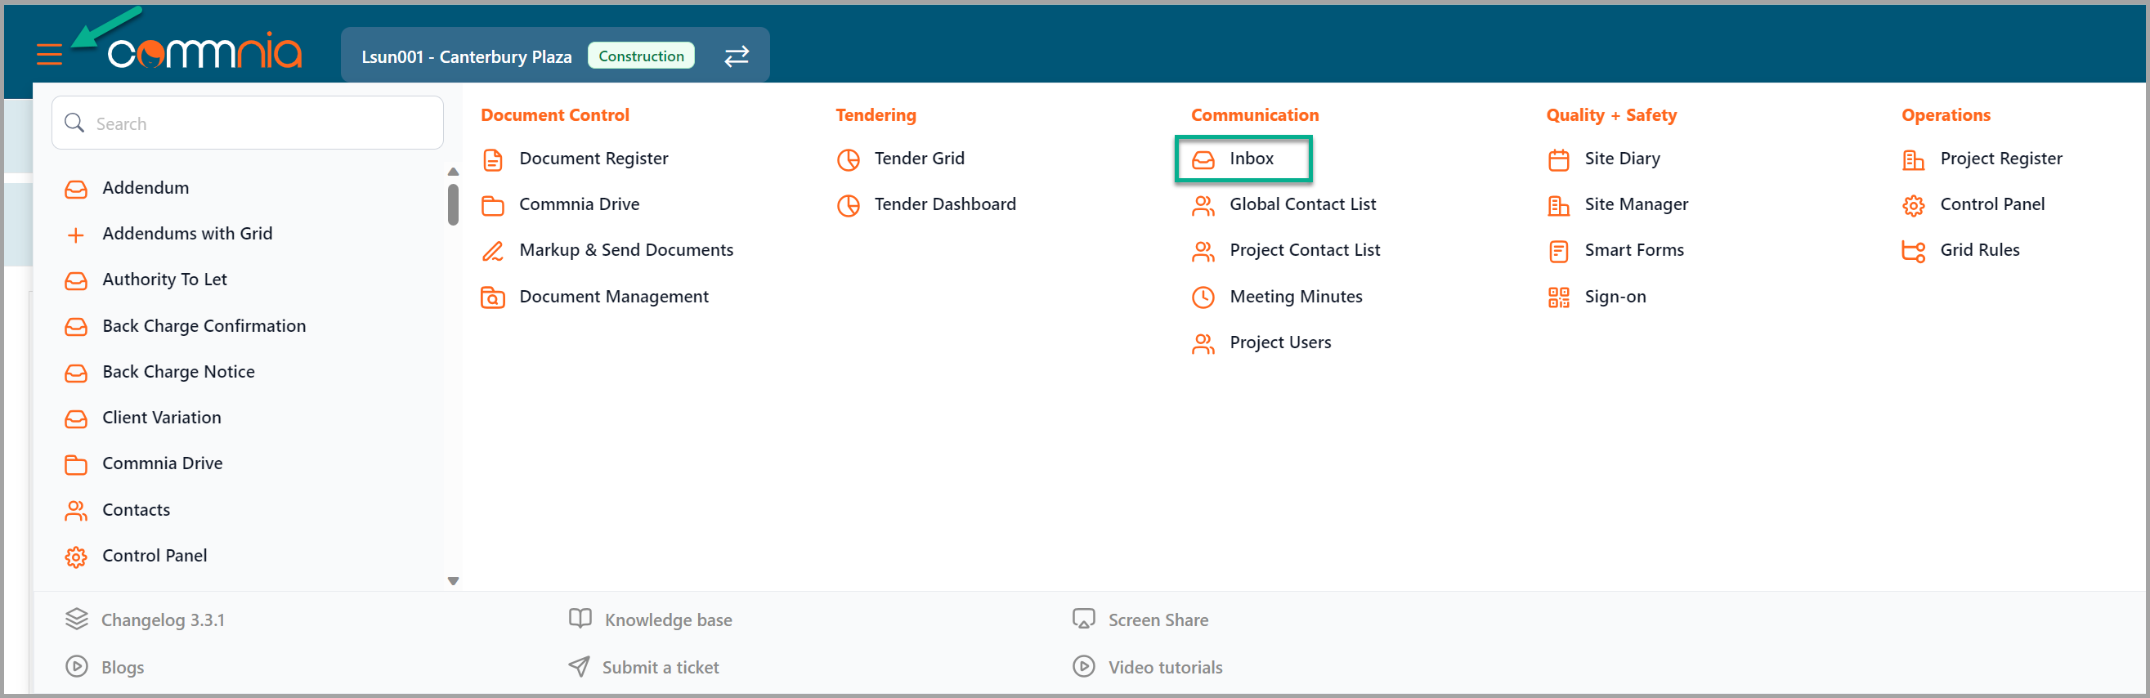Viewport: 2150px width, 698px height.
Task: Select Back Charge Confirmation in sidebar
Action: click(x=204, y=326)
